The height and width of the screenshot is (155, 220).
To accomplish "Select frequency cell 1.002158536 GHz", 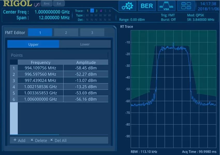I will pos(40,87).
